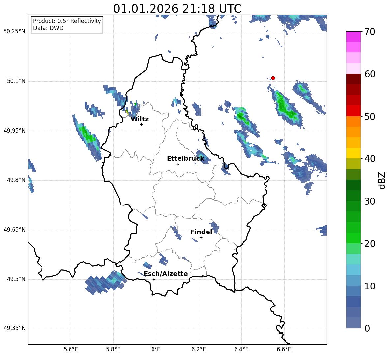Click the 40 colorbar tick label
390x356 pixels.
(369, 159)
